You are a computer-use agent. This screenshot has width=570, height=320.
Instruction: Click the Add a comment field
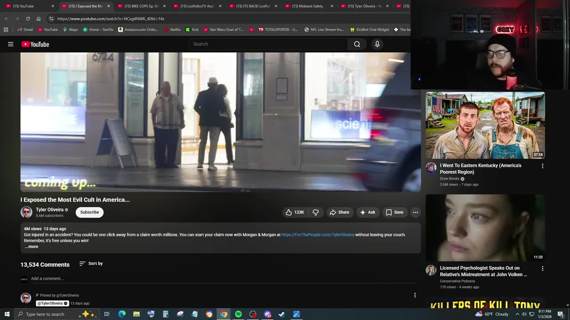[x=223, y=279]
